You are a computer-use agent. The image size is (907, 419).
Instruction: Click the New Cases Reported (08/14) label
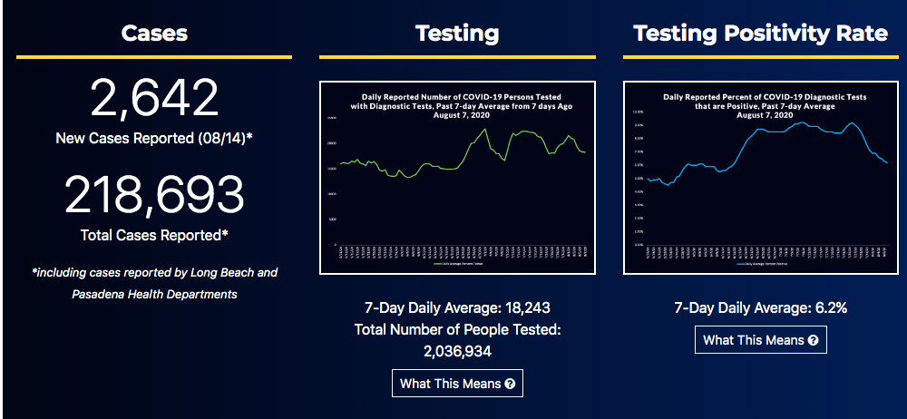click(x=154, y=138)
